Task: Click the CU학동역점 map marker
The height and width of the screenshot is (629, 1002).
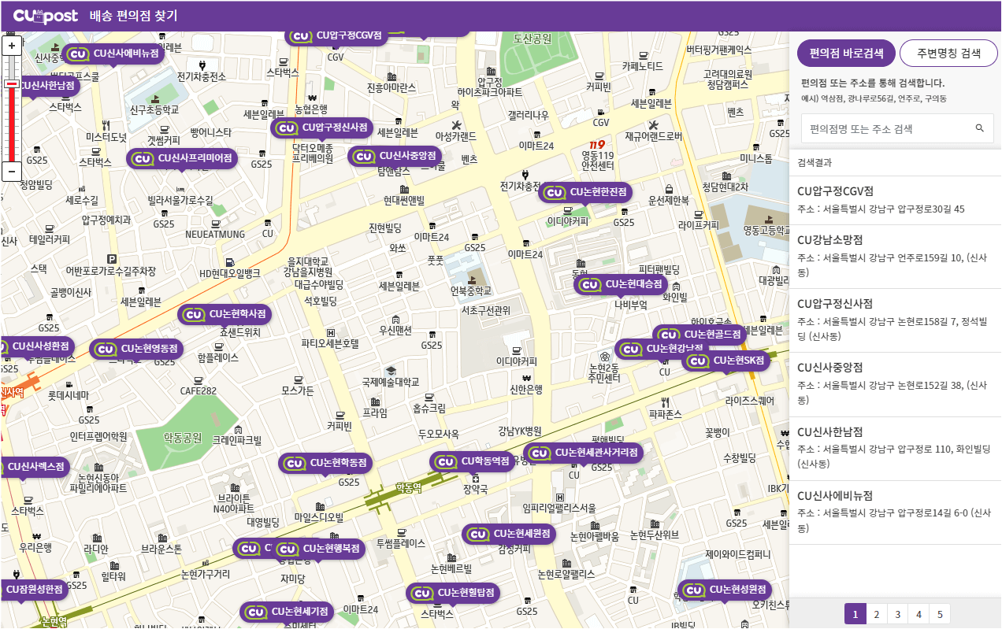Action: 473,461
